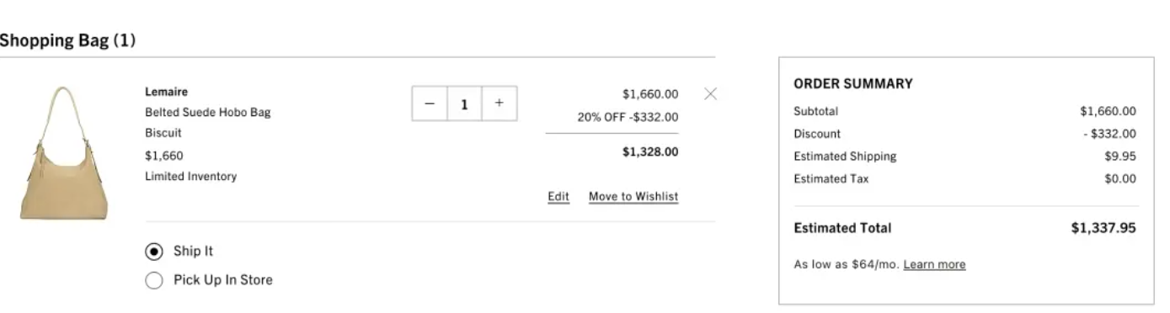The height and width of the screenshot is (313, 1170).
Task: Move the bag to Wishlist
Action: [x=633, y=197]
